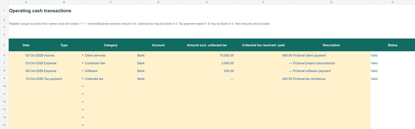The width and height of the screenshot is (415, 129).
Task: Select row 9 header
Action: coord(4,79)
